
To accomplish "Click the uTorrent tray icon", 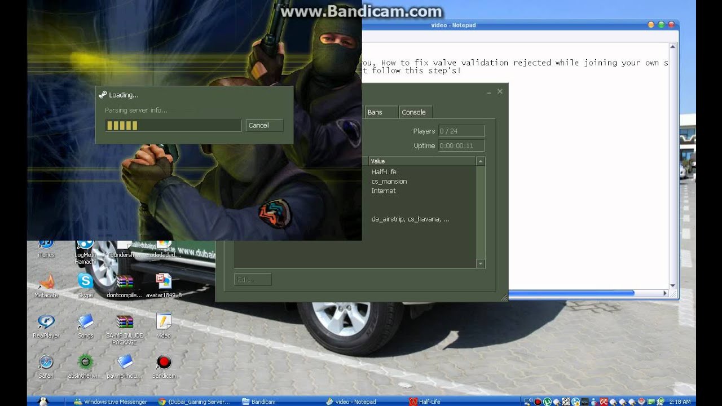I will pyautogui.click(x=547, y=401).
